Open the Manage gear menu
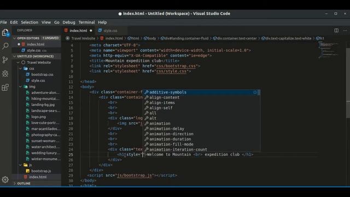Image resolution: width=350 pixels, height=197 pixels. coord(5,179)
